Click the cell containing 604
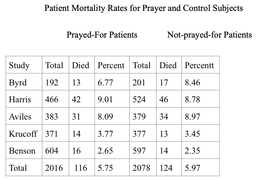 tap(51, 151)
